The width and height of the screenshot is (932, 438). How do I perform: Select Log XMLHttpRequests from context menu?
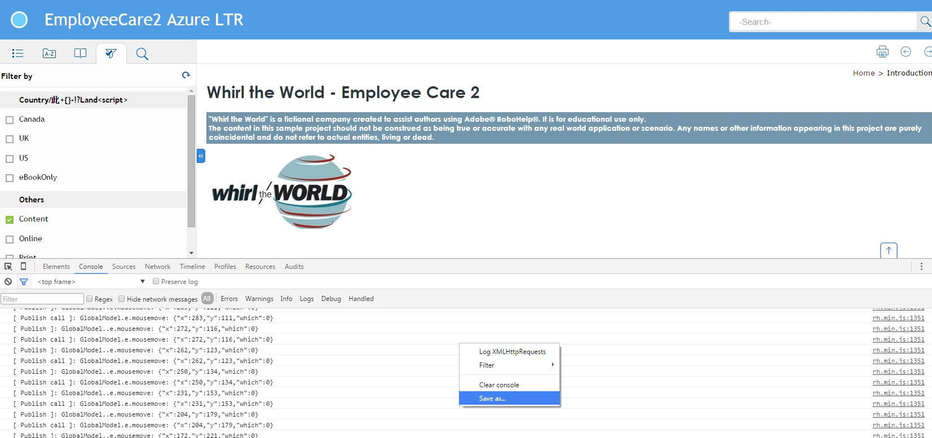point(510,351)
